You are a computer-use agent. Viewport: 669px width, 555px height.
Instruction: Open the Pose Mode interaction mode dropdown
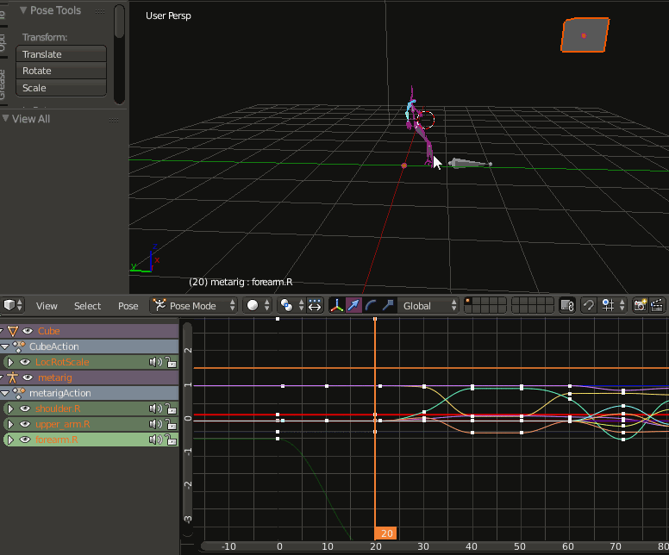tap(194, 305)
